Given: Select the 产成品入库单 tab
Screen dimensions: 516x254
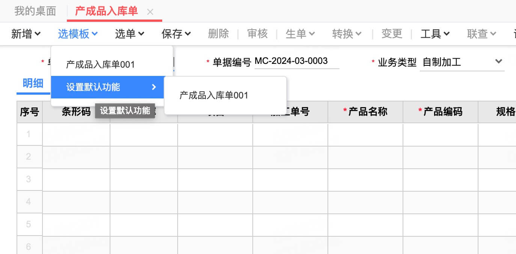Looking at the screenshot, I should 106,11.
